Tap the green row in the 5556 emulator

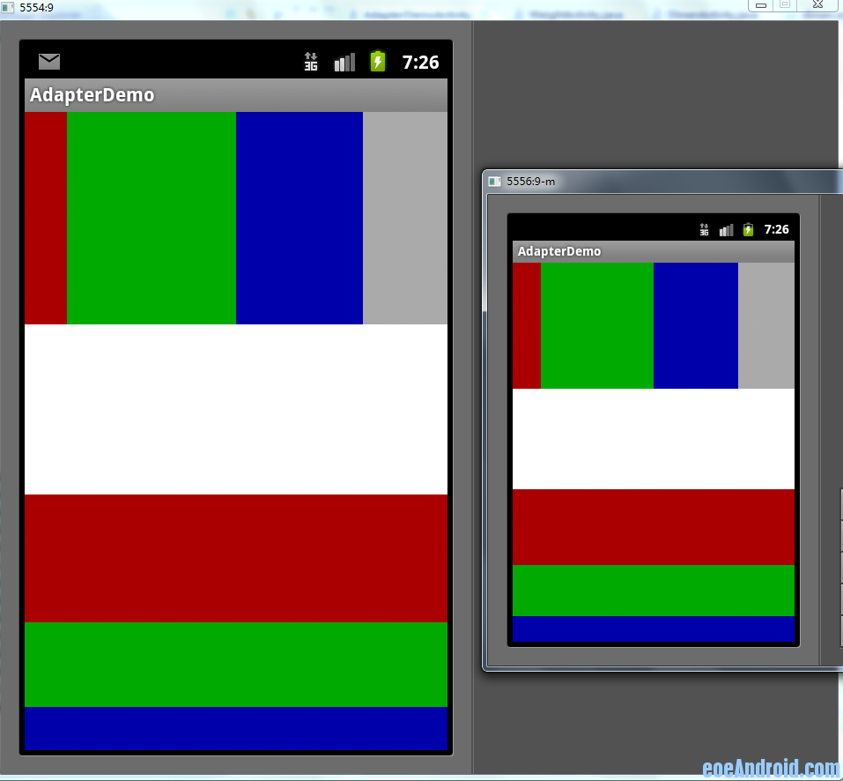[654, 591]
